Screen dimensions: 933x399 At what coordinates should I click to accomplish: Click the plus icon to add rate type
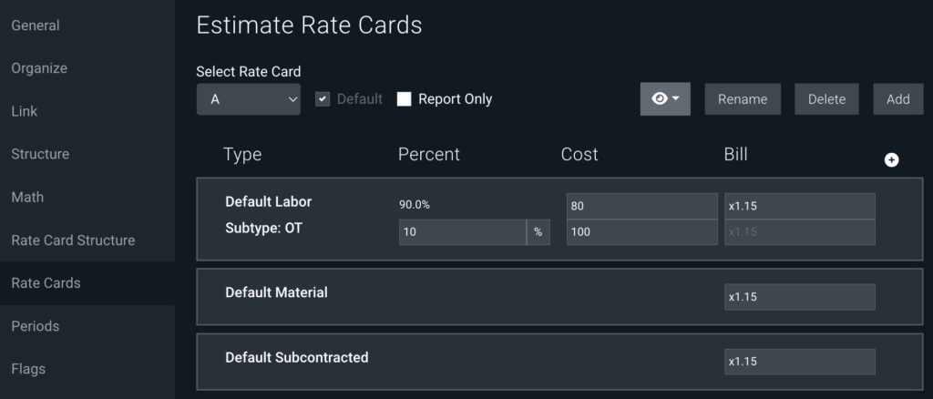(x=891, y=160)
